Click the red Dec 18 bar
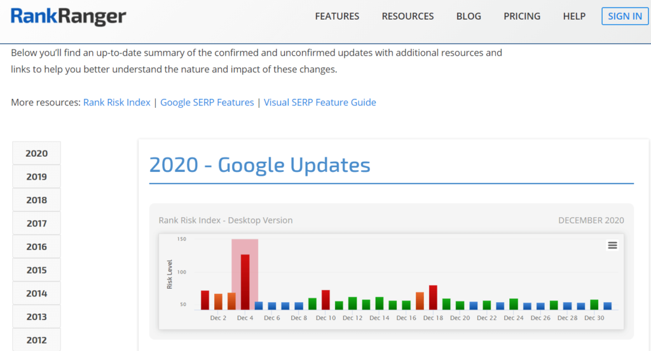 433,298
